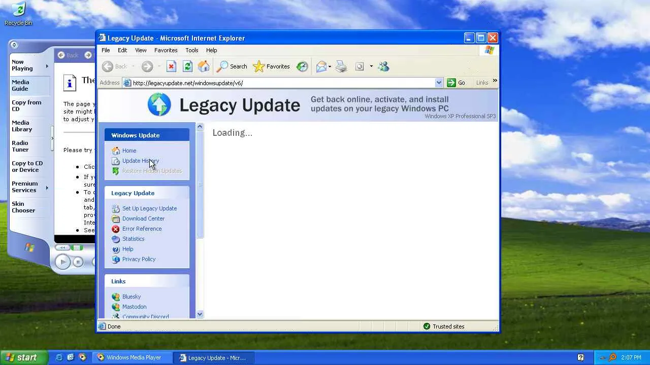Open the Favorites menu in the menu bar
This screenshot has height=365, width=650.
coord(166,50)
